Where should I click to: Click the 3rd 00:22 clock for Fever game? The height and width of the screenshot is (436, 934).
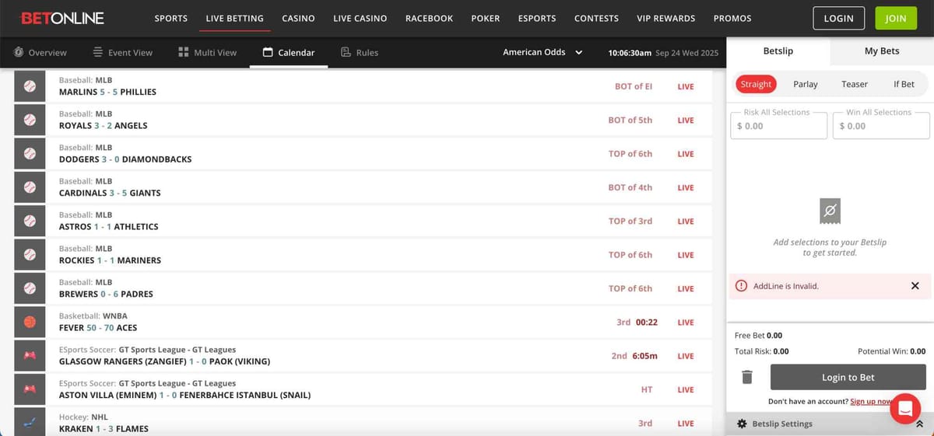[x=637, y=322]
